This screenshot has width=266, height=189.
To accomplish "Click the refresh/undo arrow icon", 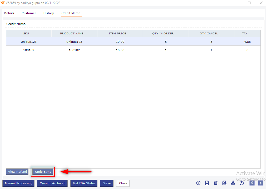I will 242,183.
